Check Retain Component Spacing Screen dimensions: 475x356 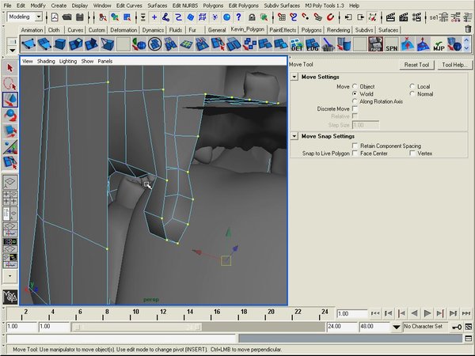(x=355, y=146)
